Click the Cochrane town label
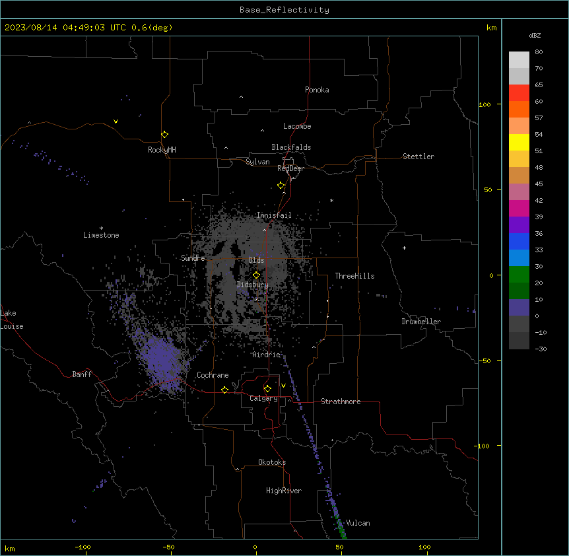Viewport: 569px width, 556px height. pos(213,375)
